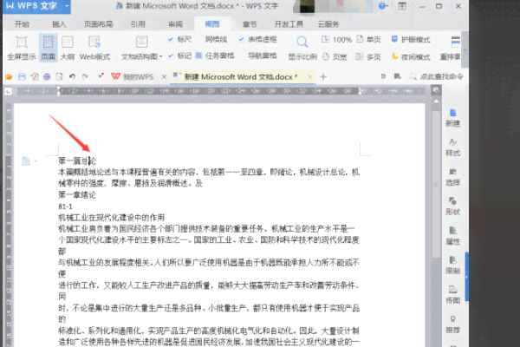Open the 传图 image upload side panel
Image resolution: width=520 pixels, height=347 pixels.
point(452,295)
